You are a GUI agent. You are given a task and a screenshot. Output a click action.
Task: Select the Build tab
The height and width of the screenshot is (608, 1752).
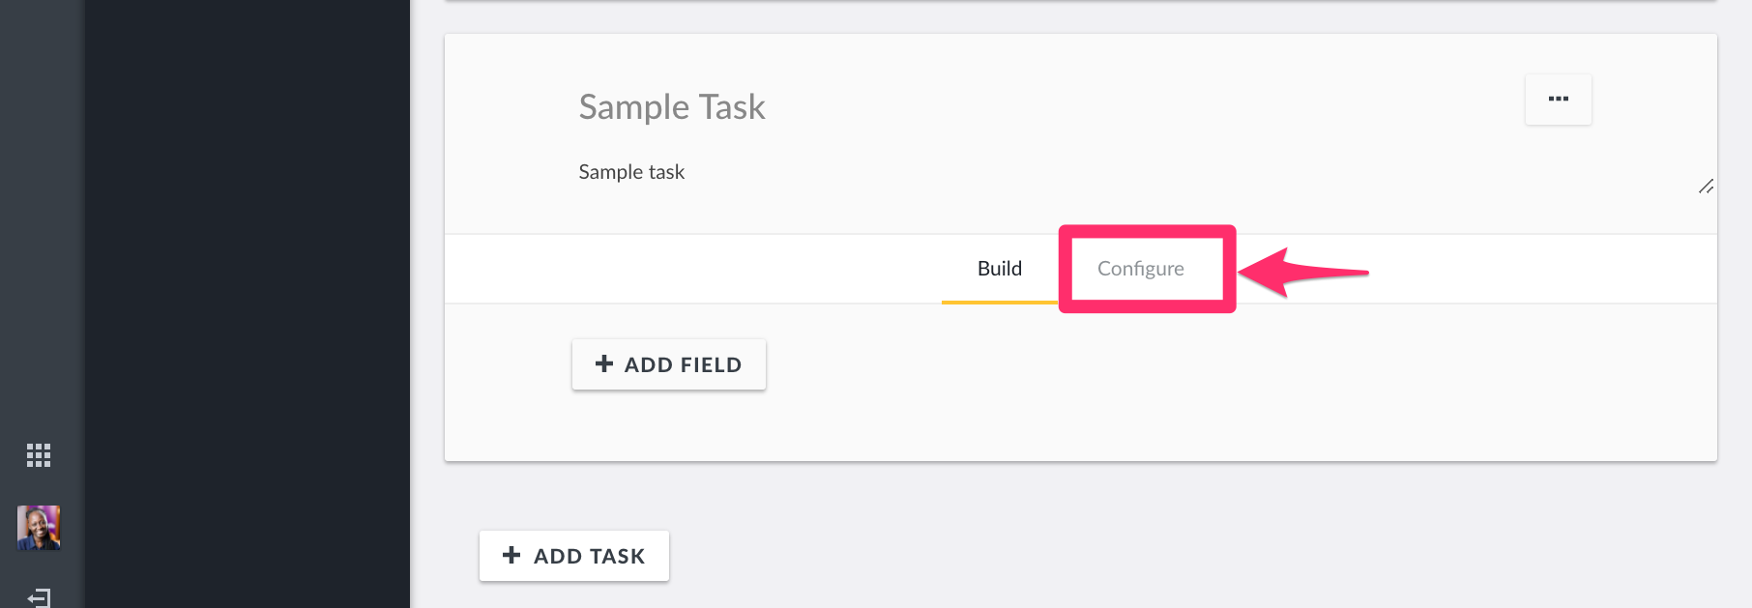1000,269
